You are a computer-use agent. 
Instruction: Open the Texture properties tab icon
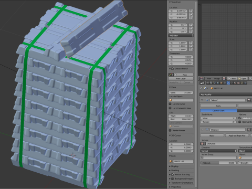point(238,83)
